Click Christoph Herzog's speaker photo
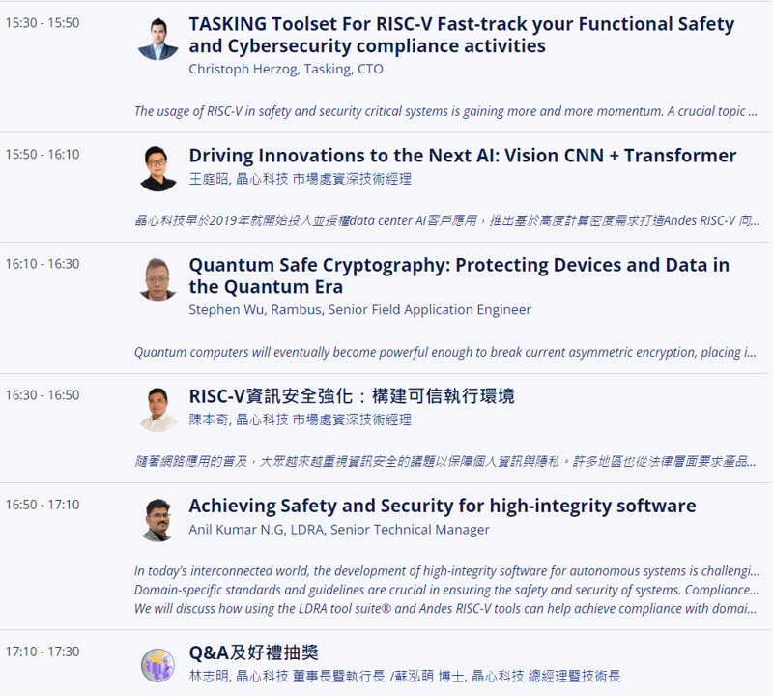Screen dimensions: 773x696 pyautogui.click(x=157, y=39)
